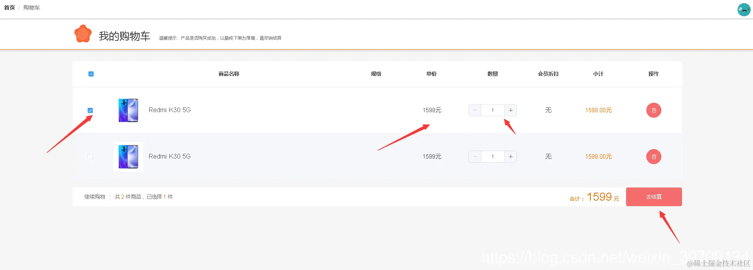Open second row Redmi K30 phone thumbnail
The width and height of the screenshot is (753, 270).
(x=129, y=157)
